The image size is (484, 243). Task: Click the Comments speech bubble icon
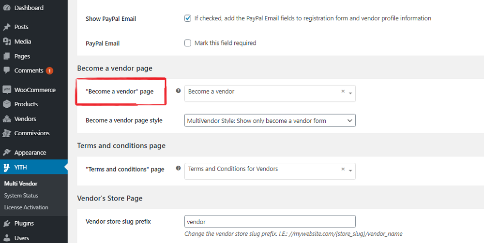tap(7, 70)
